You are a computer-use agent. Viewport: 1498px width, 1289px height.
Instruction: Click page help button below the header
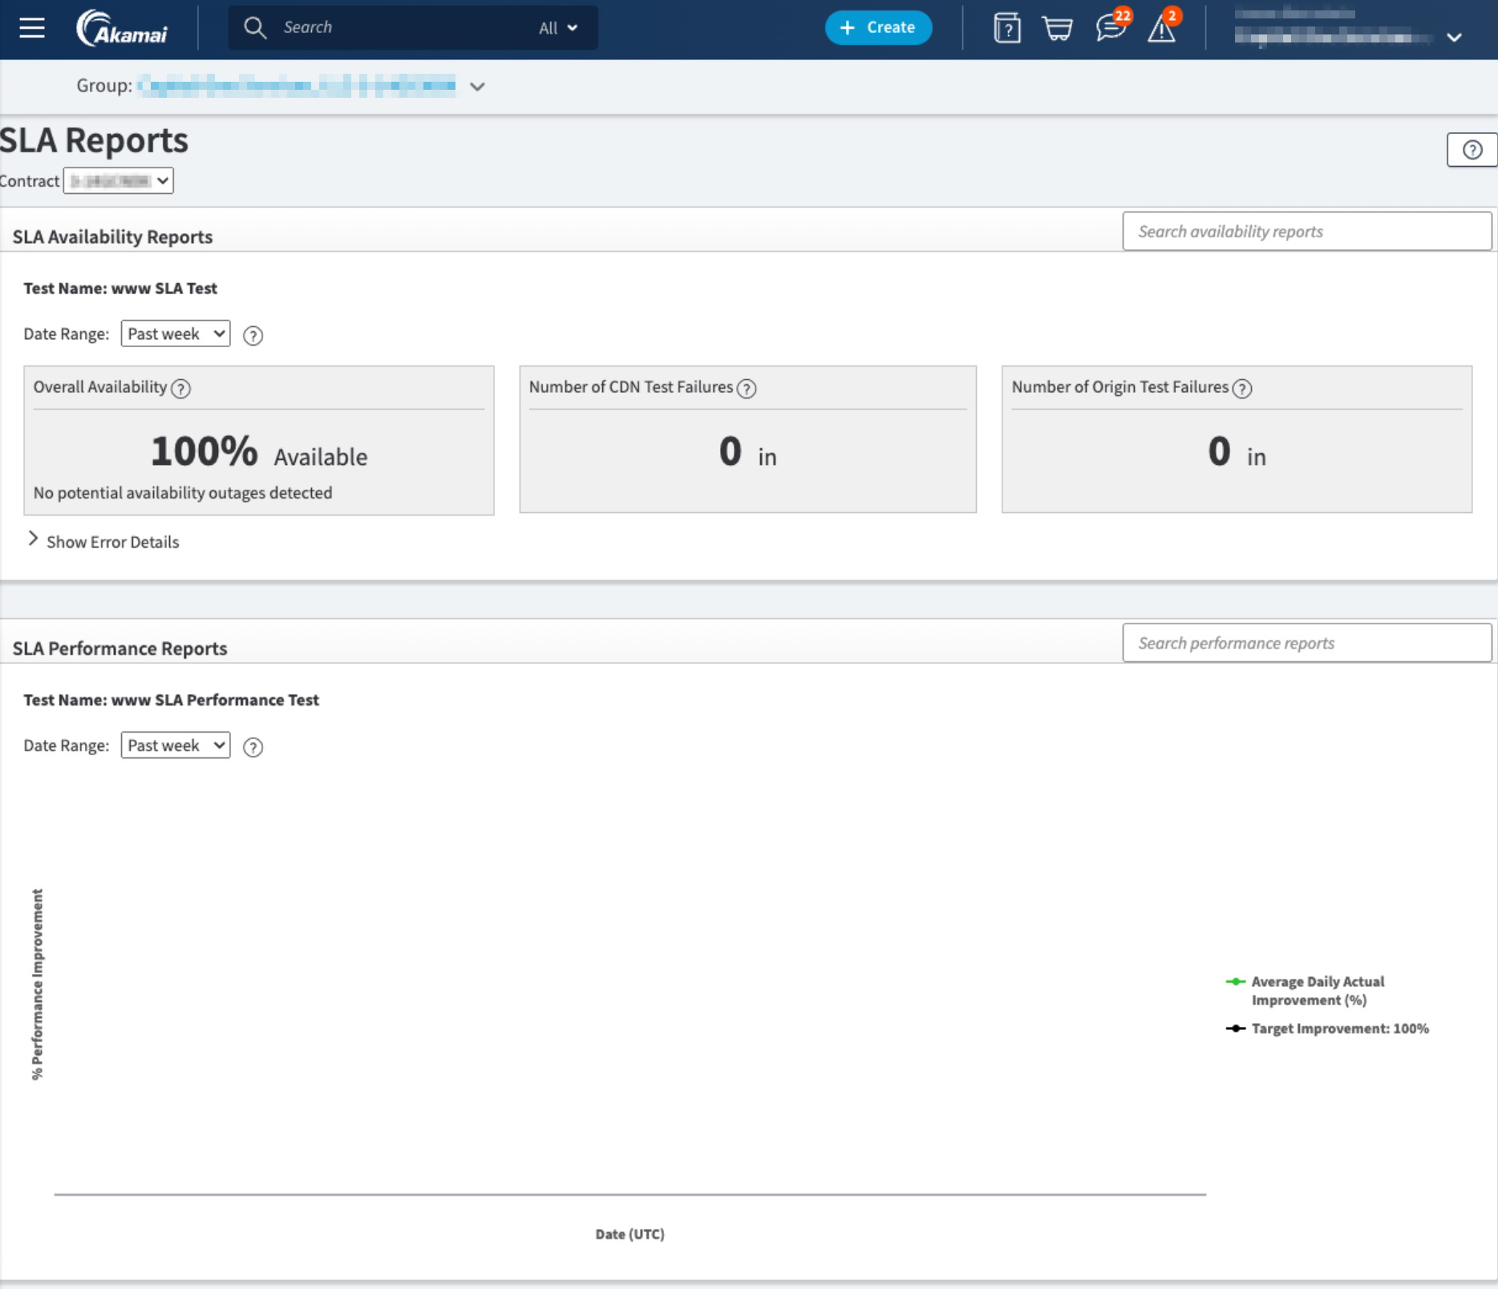pos(1472,150)
